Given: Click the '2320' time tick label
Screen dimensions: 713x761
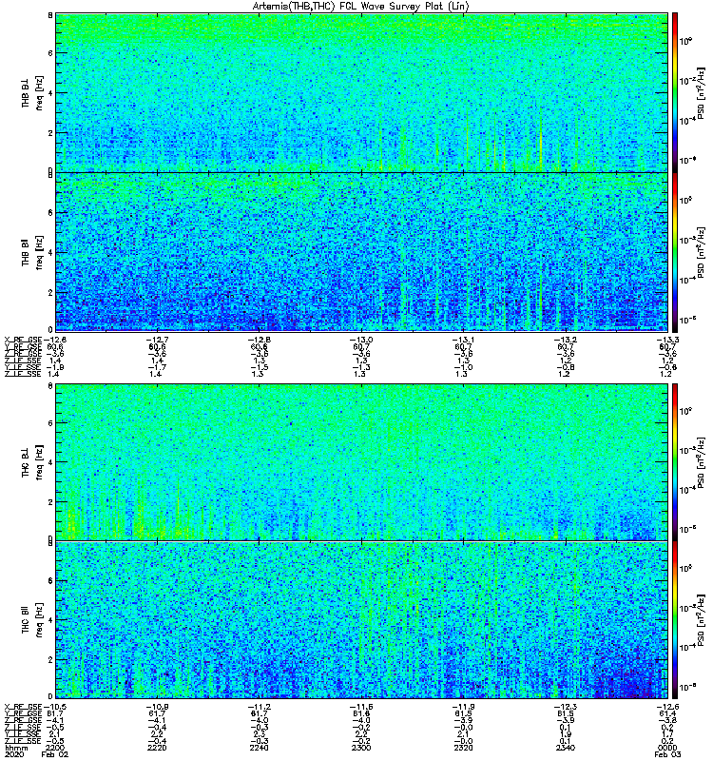Looking at the screenshot, I should [x=463, y=748].
